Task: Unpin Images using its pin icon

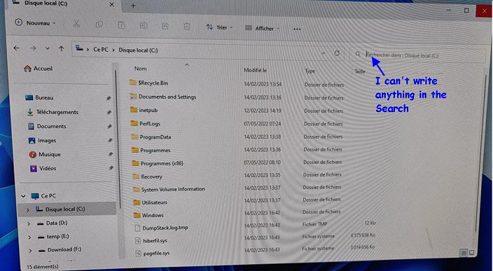Action: tap(110, 140)
